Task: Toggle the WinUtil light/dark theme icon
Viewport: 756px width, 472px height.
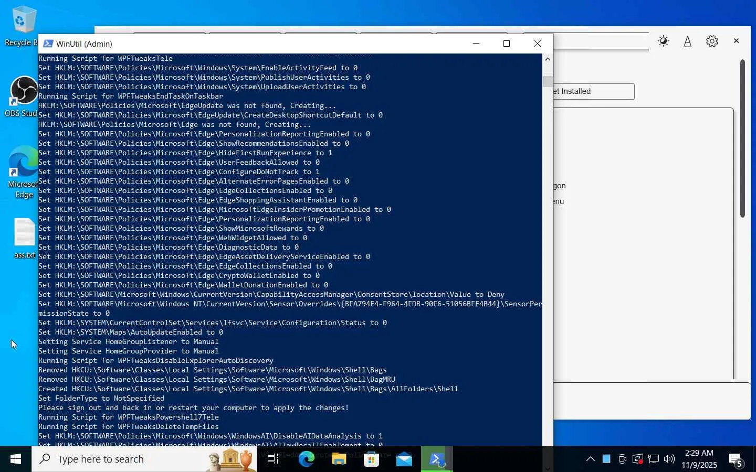Action: click(664, 41)
